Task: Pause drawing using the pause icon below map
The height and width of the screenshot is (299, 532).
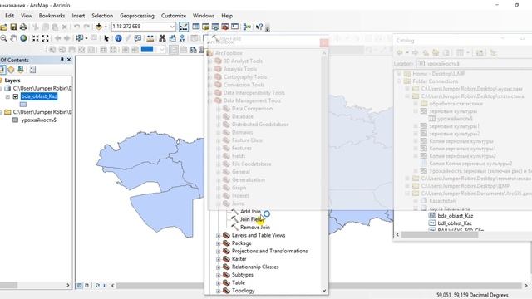Action: (105, 286)
